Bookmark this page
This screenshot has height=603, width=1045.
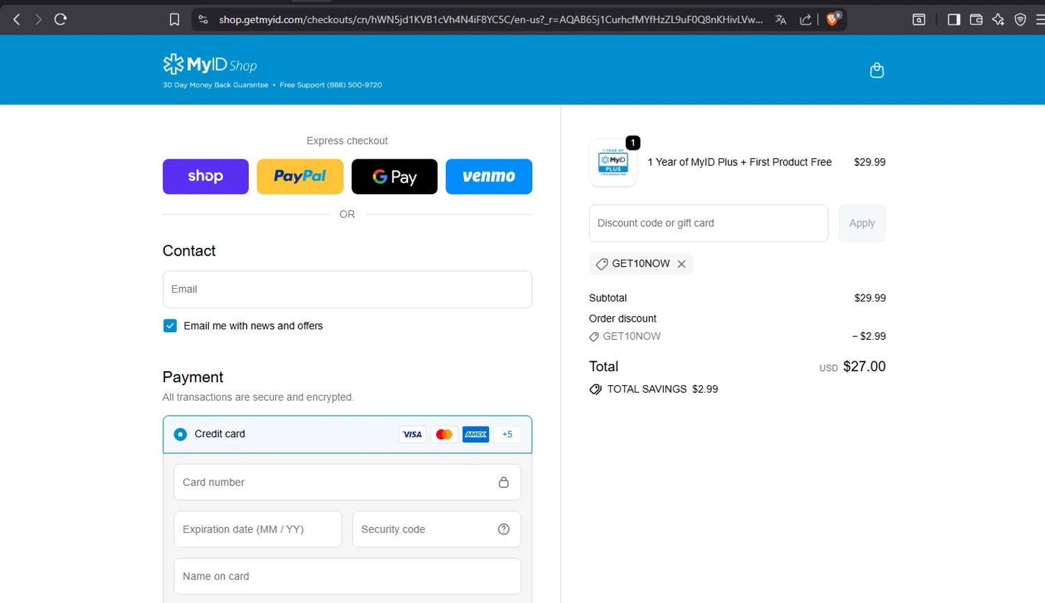174,19
